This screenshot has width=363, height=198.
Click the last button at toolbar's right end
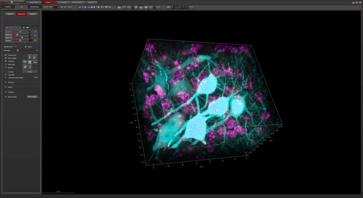191,7
